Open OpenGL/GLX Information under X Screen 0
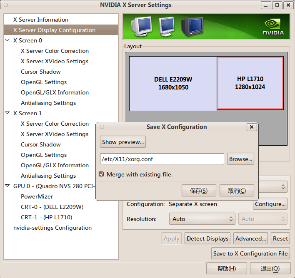Screen dimensions: 295x278 55,92
